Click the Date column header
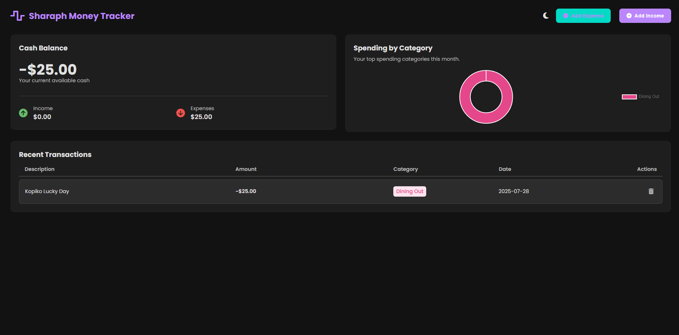This screenshot has height=335, width=679. coord(505,169)
